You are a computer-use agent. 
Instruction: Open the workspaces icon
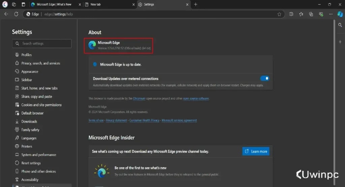[14, 4]
